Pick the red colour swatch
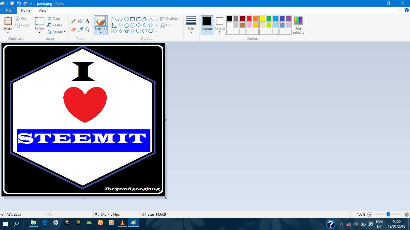Screen dimensions: 410x230 (x=249, y=19)
